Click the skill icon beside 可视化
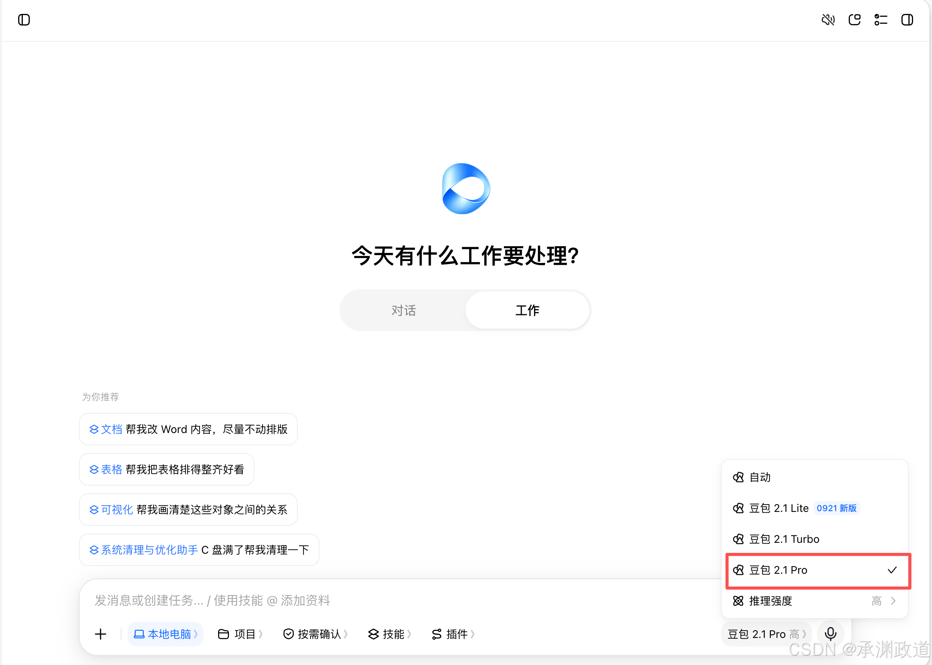This screenshot has width=932, height=665. coord(94,510)
